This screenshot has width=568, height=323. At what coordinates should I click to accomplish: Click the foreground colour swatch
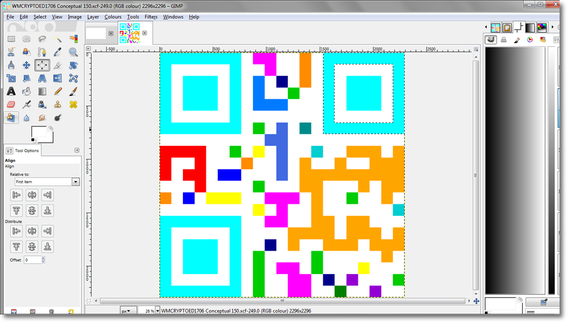point(38,132)
